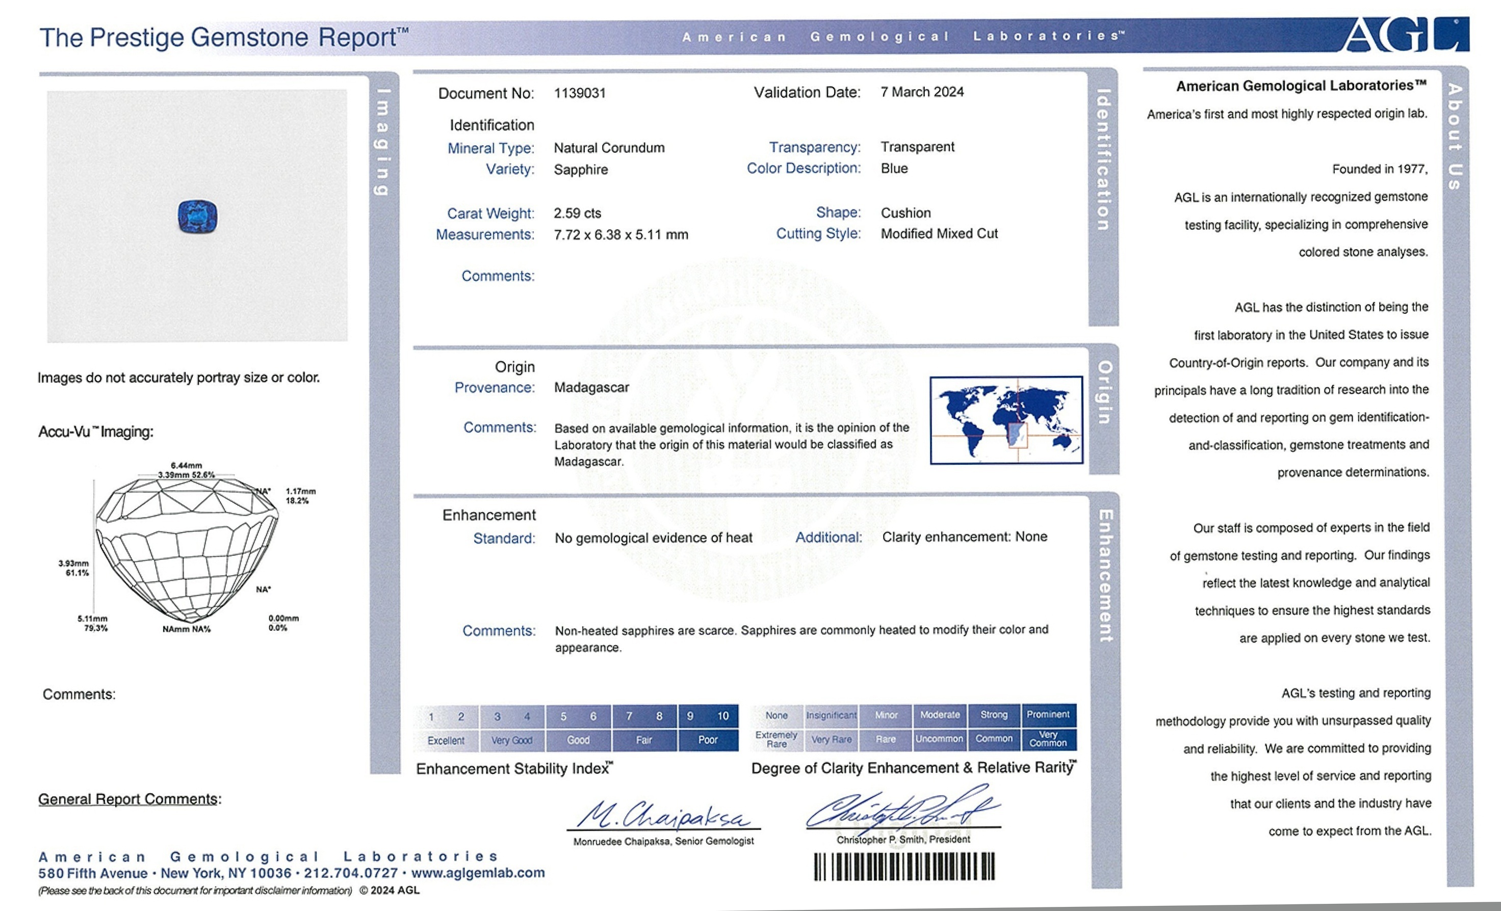Click the 'Moderate' clarity enhancement cell

click(x=940, y=715)
